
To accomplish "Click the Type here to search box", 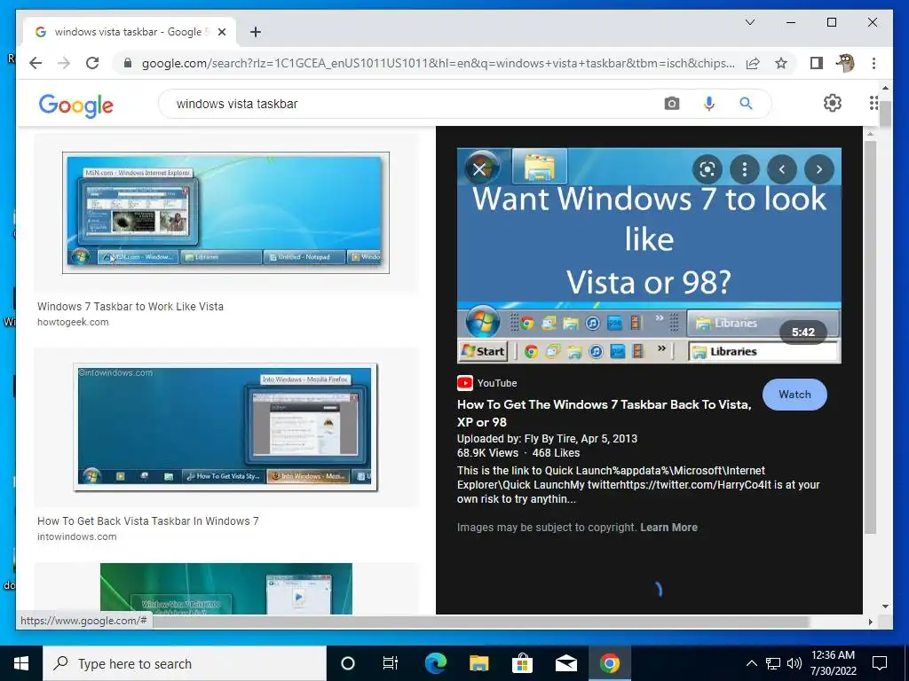I will [185, 663].
